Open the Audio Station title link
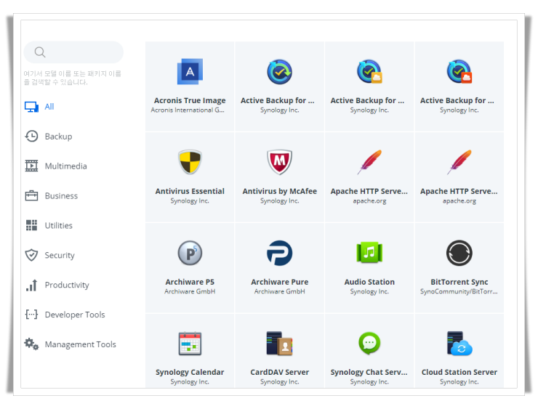This screenshot has height=409, width=538. coord(369,282)
